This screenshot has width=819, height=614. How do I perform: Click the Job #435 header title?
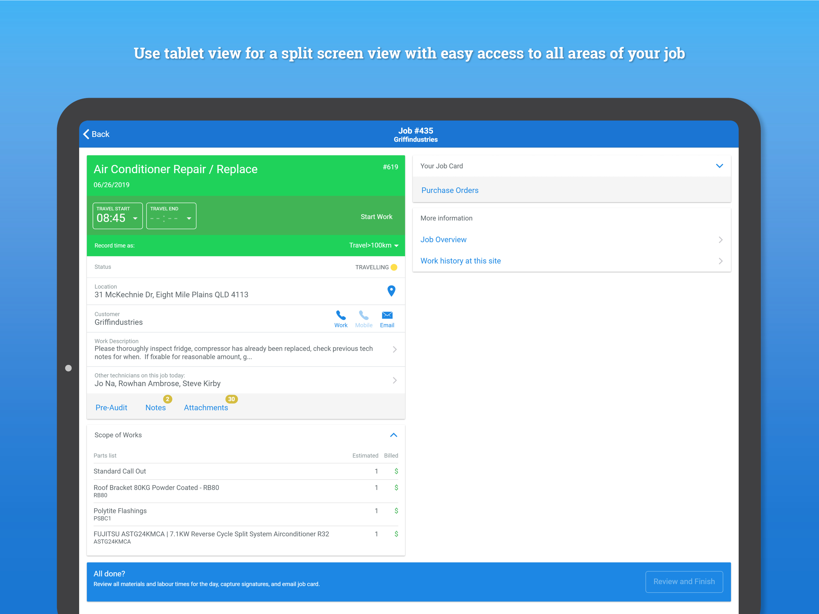[415, 131]
